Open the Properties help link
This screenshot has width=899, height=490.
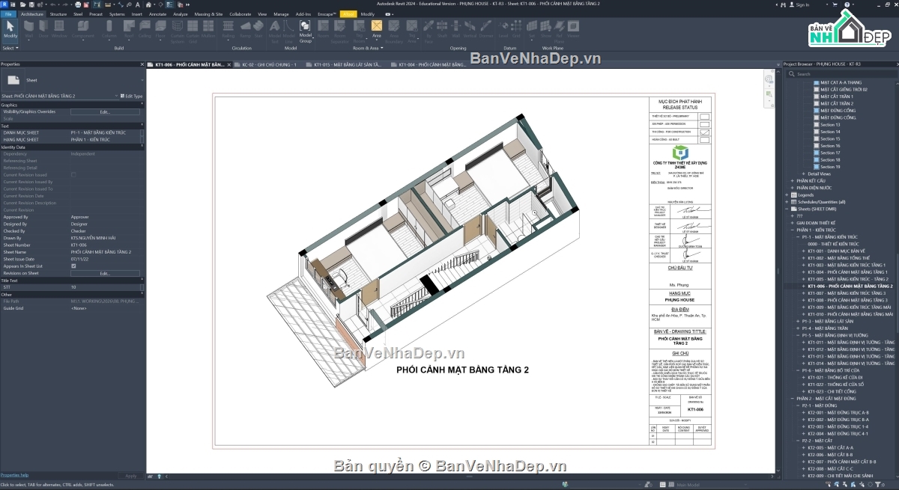click(14, 475)
